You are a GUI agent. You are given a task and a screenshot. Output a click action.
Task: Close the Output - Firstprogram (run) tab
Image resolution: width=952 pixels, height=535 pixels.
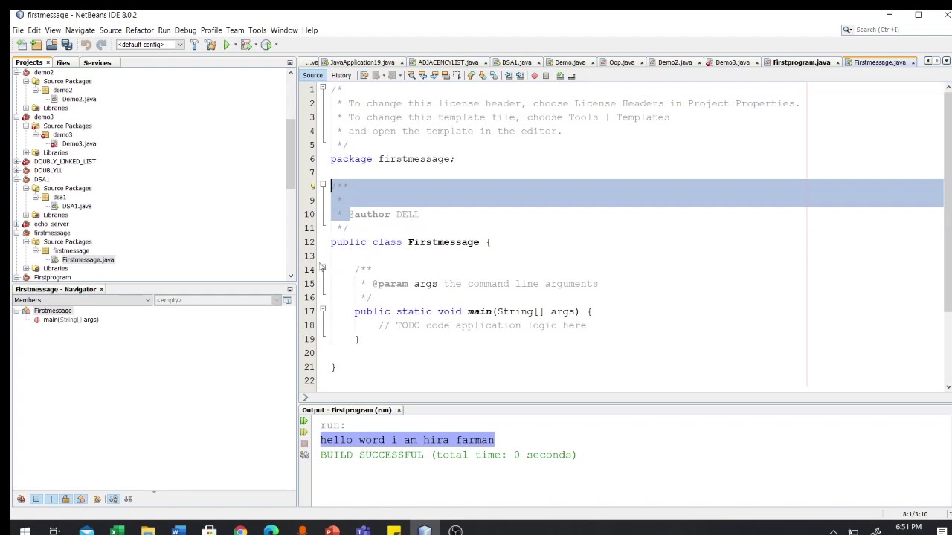(x=399, y=410)
